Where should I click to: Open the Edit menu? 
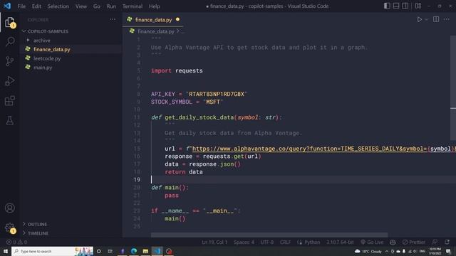click(36, 6)
